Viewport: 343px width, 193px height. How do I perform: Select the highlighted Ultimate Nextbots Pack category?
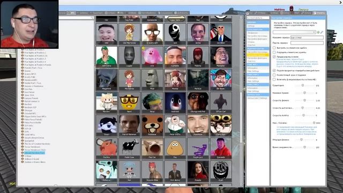pos(34,153)
